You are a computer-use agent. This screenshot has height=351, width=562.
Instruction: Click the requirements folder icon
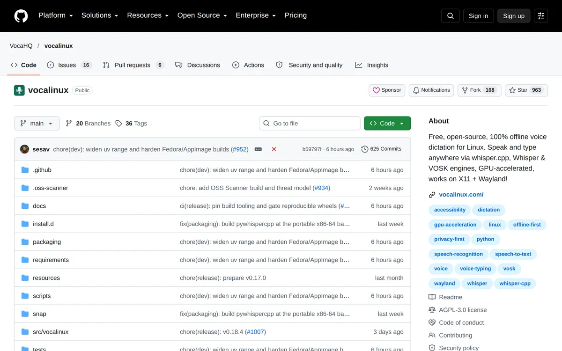[25, 260]
